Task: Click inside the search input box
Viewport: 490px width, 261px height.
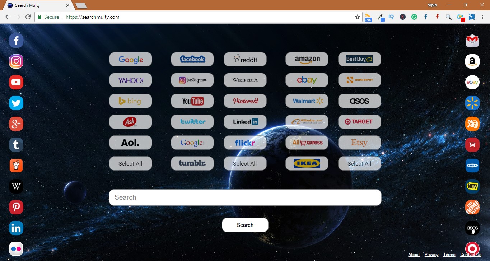Action: (x=245, y=197)
